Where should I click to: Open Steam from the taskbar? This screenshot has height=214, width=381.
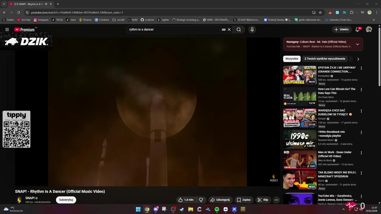click(x=182, y=209)
